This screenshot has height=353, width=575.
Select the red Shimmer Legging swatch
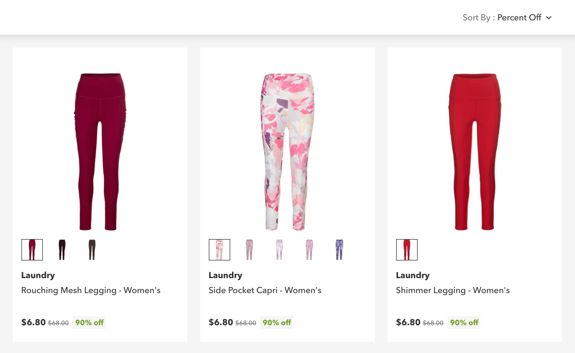(x=407, y=250)
